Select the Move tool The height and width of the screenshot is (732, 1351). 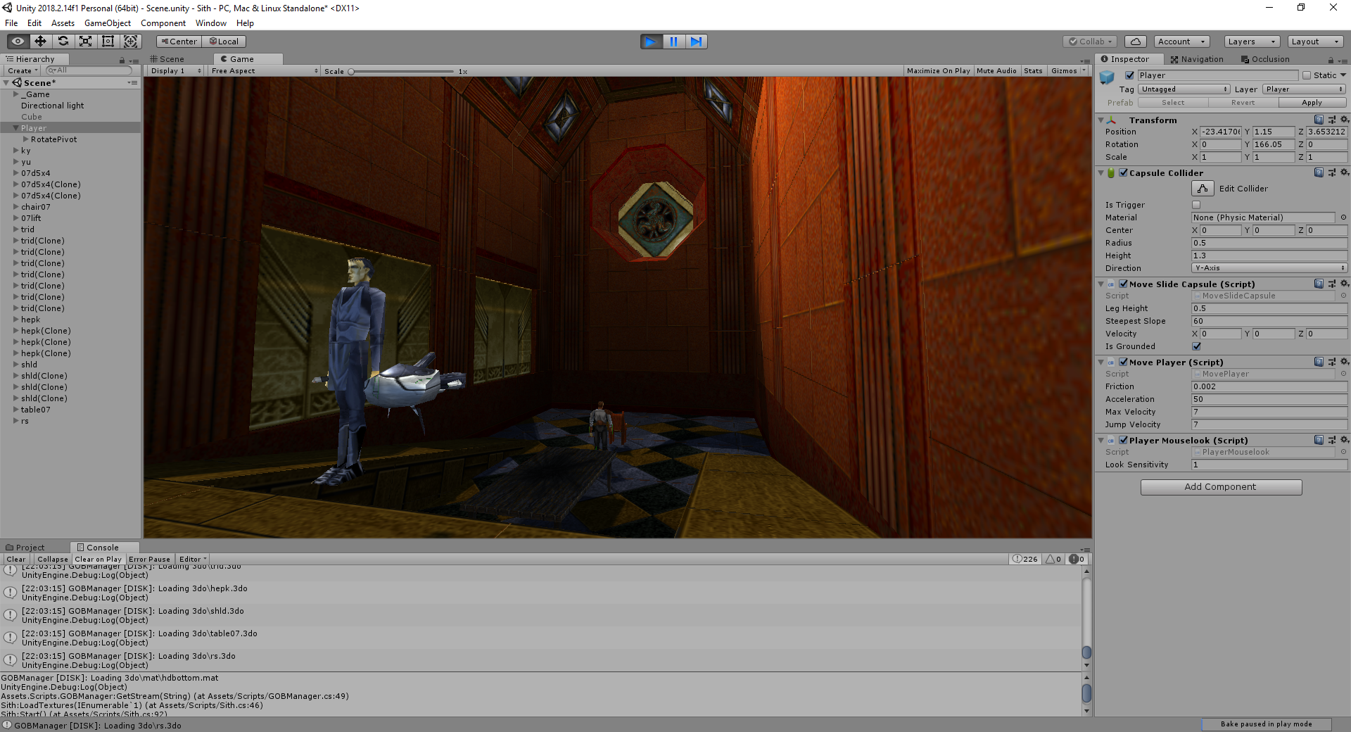[41, 42]
